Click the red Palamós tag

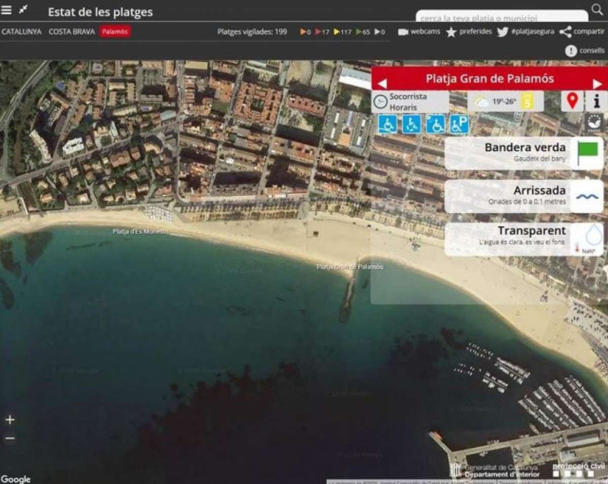115,31
